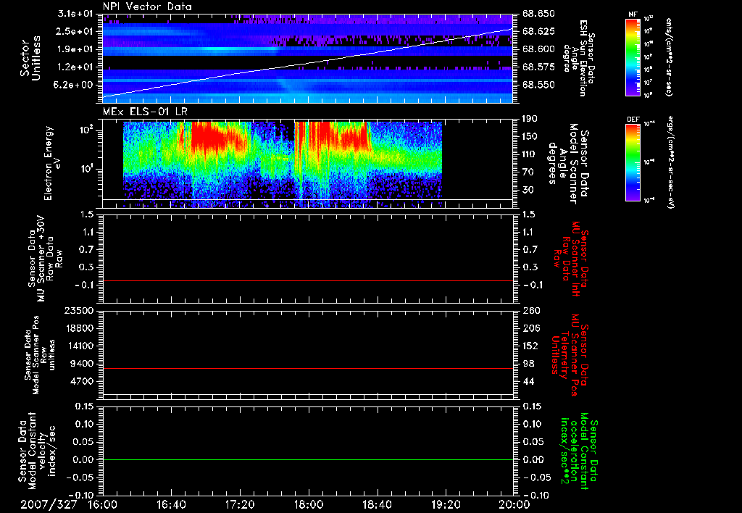Select the "2.5e+01" sector tick label
The height and width of the screenshot is (513, 742).
[75, 31]
